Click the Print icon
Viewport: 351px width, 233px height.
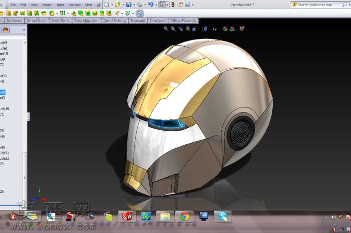[140, 4]
